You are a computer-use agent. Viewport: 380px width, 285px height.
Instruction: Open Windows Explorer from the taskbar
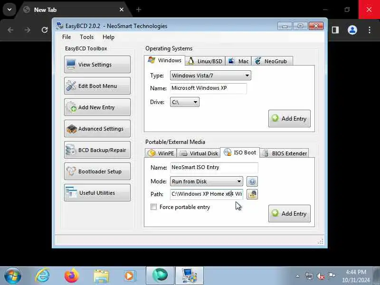pyautogui.click(x=101, y=276)
